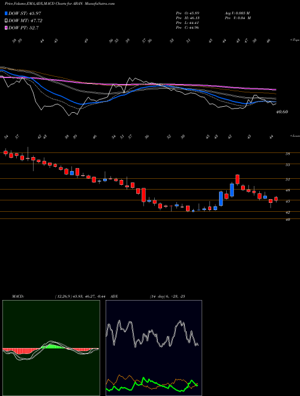This screenshot has height=396, width=300.
Task: Click the white DOW MT legend swatch
Action: tap(7, 21)
